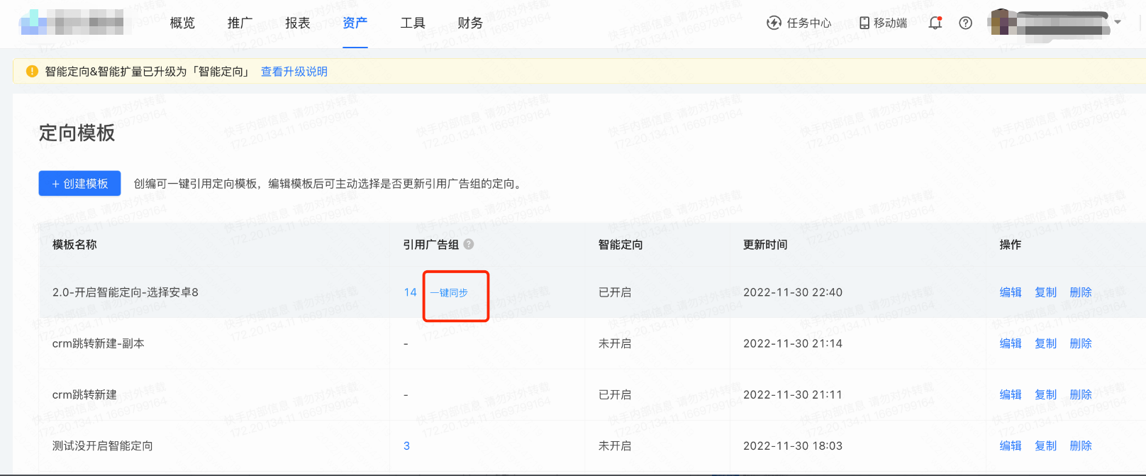Open the 推广 menu tab

[x=240, y=23]
